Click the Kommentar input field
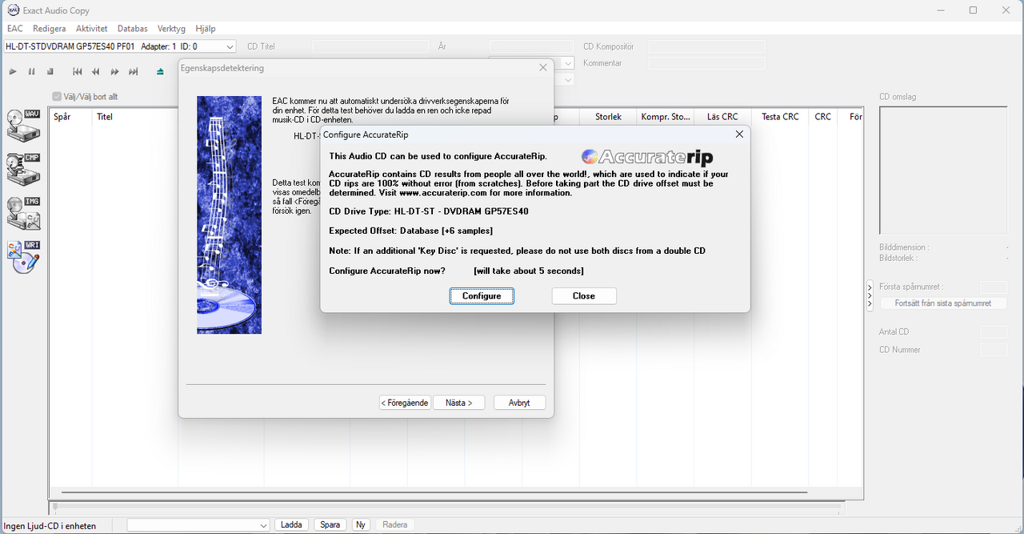Image resolution: width=1024 pixels, height=534 pixels. point(706,63)
